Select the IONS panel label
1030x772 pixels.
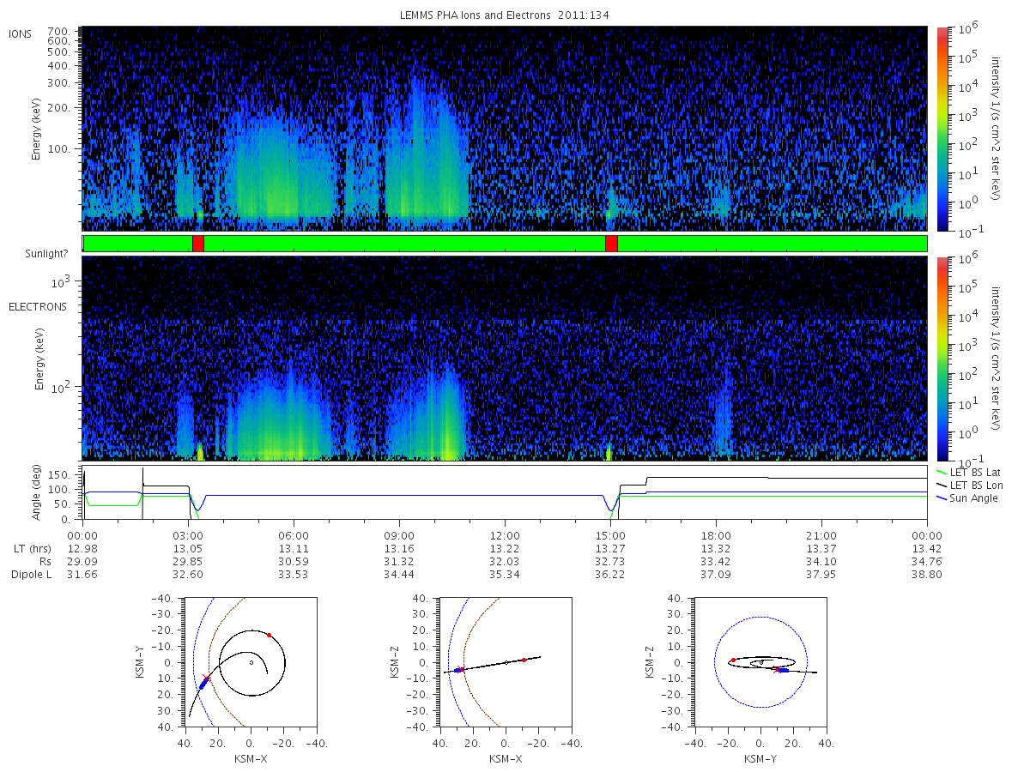coord(21,33)
